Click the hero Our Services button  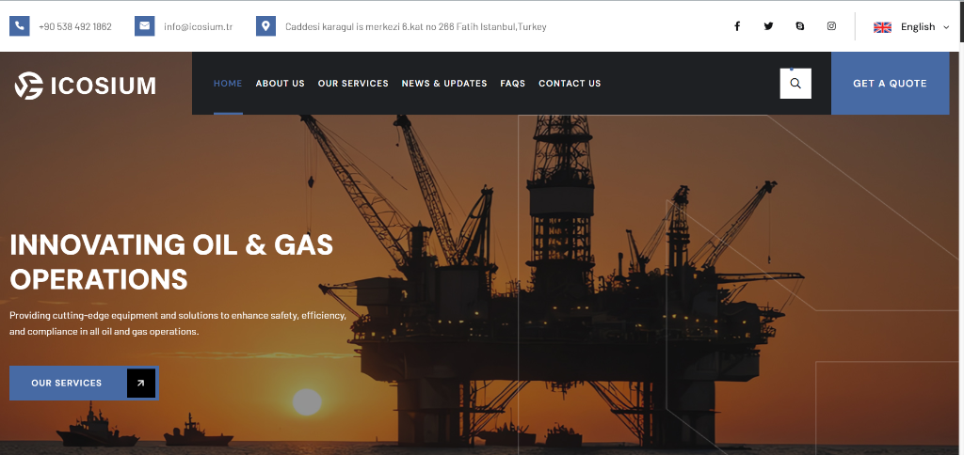pyautogui.click(x=84, y=384)
